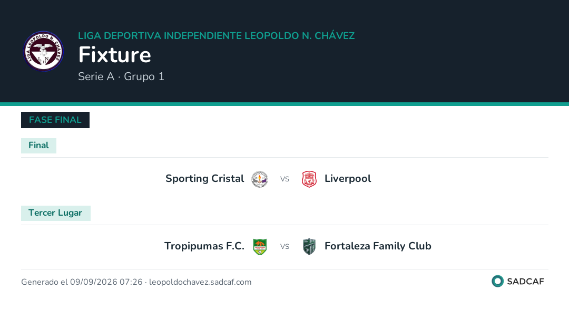The width and height of the screenshot is (569, 309).
Task: Click the Fixture page title
Action: 114,55
